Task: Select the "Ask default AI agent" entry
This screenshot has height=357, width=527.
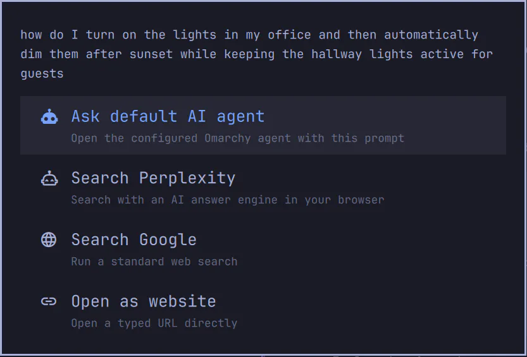Action: [263, 125]
